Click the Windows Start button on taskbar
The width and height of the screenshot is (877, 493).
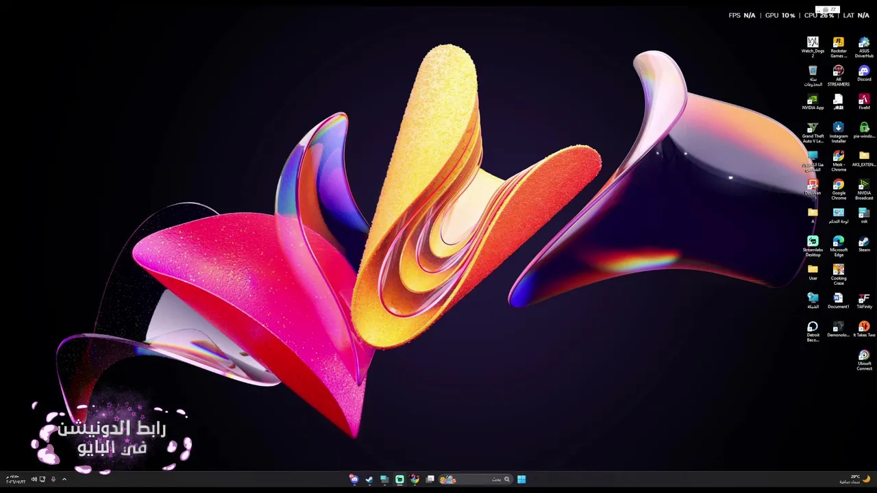click(521, 479)
